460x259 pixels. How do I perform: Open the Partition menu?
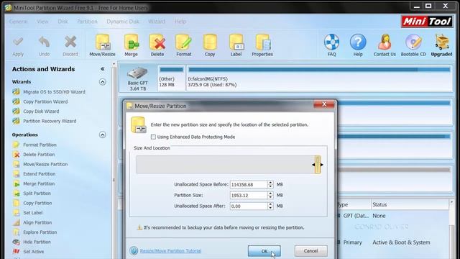(x=87, y=22)
